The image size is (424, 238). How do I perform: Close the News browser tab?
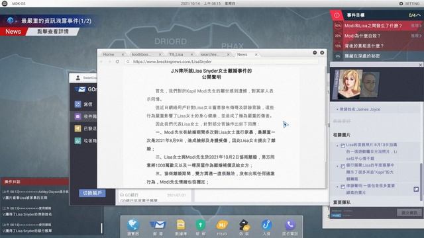pos(256,54)
